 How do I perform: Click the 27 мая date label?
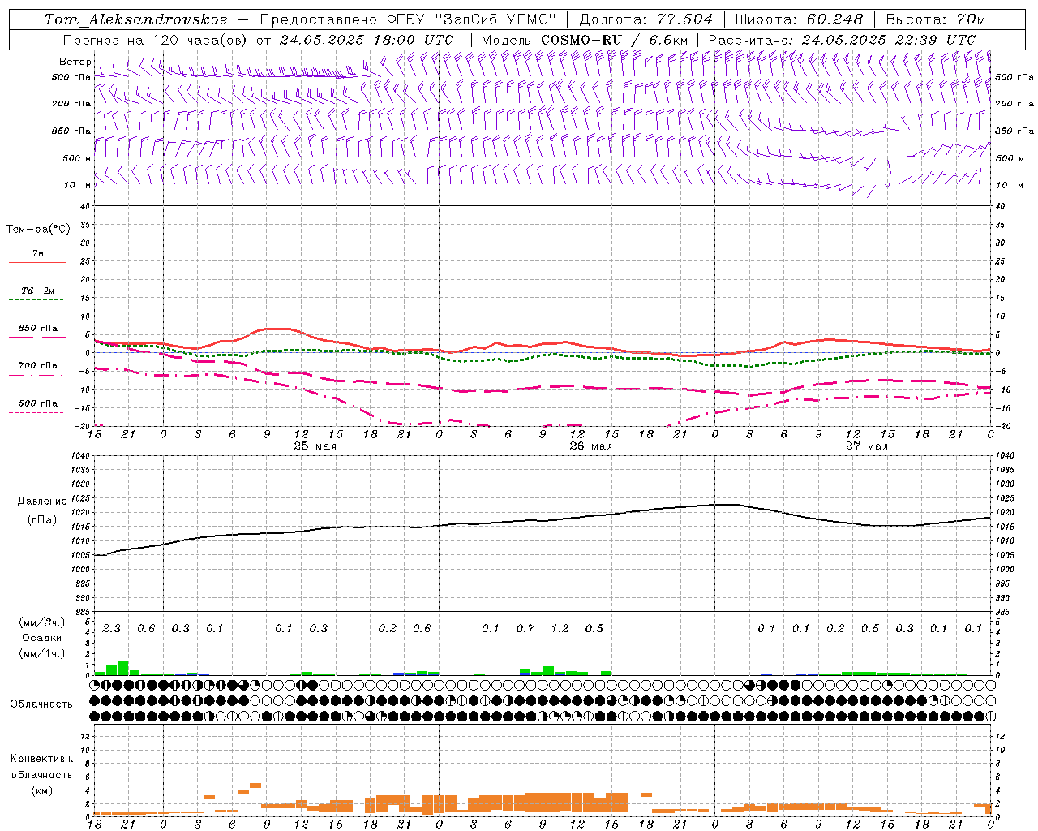click(x=866, y=446)
